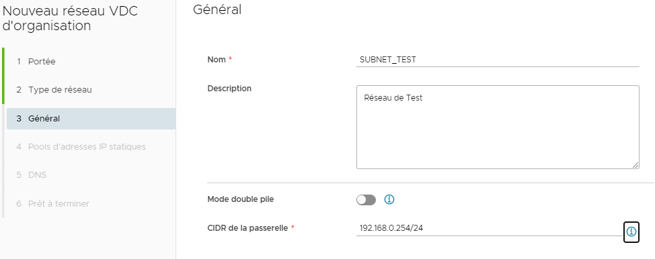Screen dimensions: 655x259
Task: Click the Mode double pile label
Action: pyautogui.click(x=241, y=199)
